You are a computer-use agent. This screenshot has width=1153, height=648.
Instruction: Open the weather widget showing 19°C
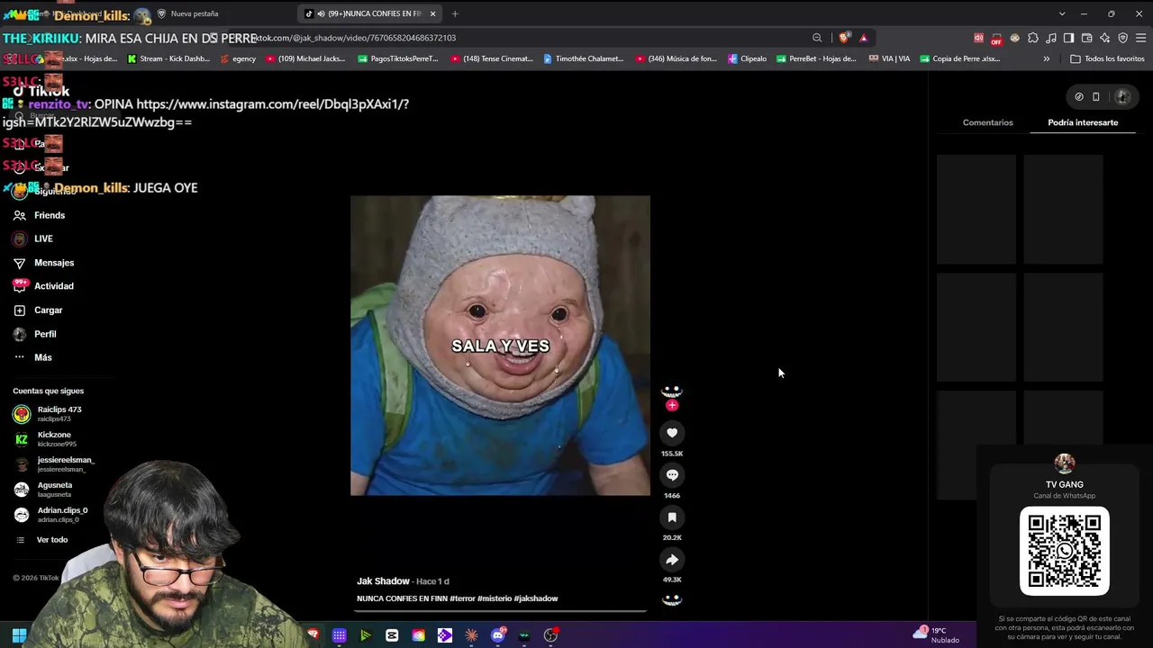tap(937, 634)
